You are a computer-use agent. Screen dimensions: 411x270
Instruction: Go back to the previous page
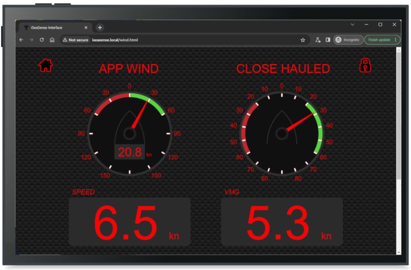click(x=21, y=40)
